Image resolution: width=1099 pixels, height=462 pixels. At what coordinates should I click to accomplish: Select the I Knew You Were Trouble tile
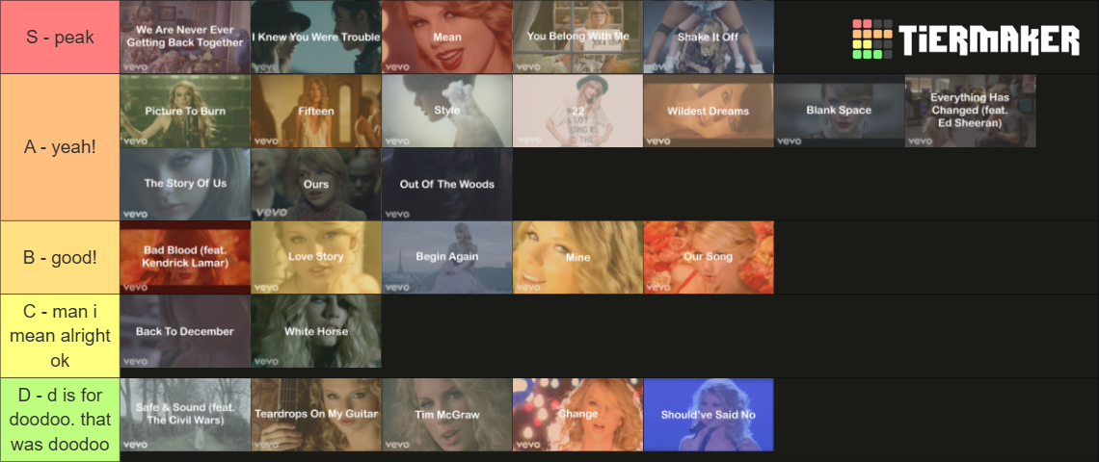click(x=316, y=38)
